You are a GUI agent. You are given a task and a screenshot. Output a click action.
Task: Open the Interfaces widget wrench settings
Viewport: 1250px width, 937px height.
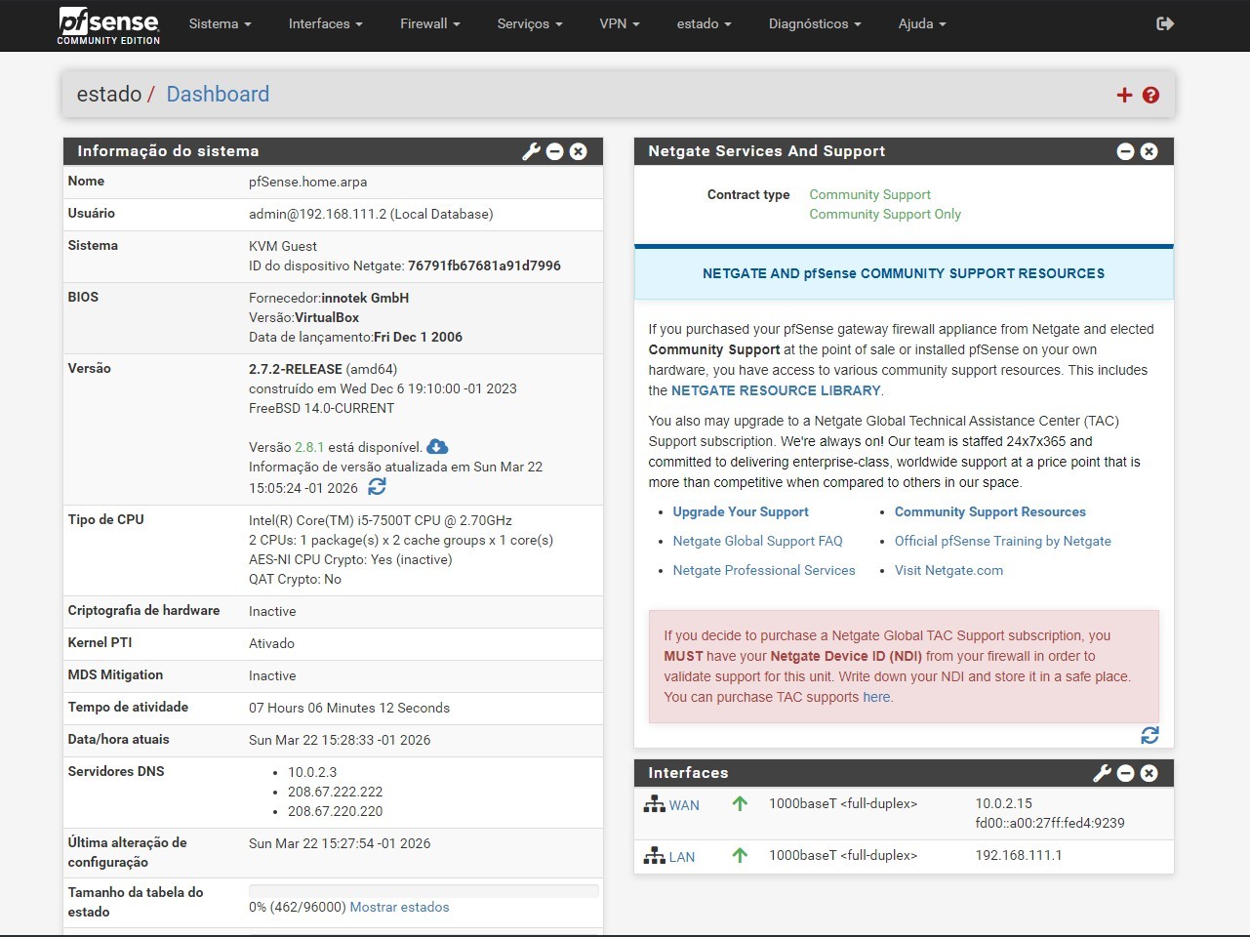(x=1102, y=772)
